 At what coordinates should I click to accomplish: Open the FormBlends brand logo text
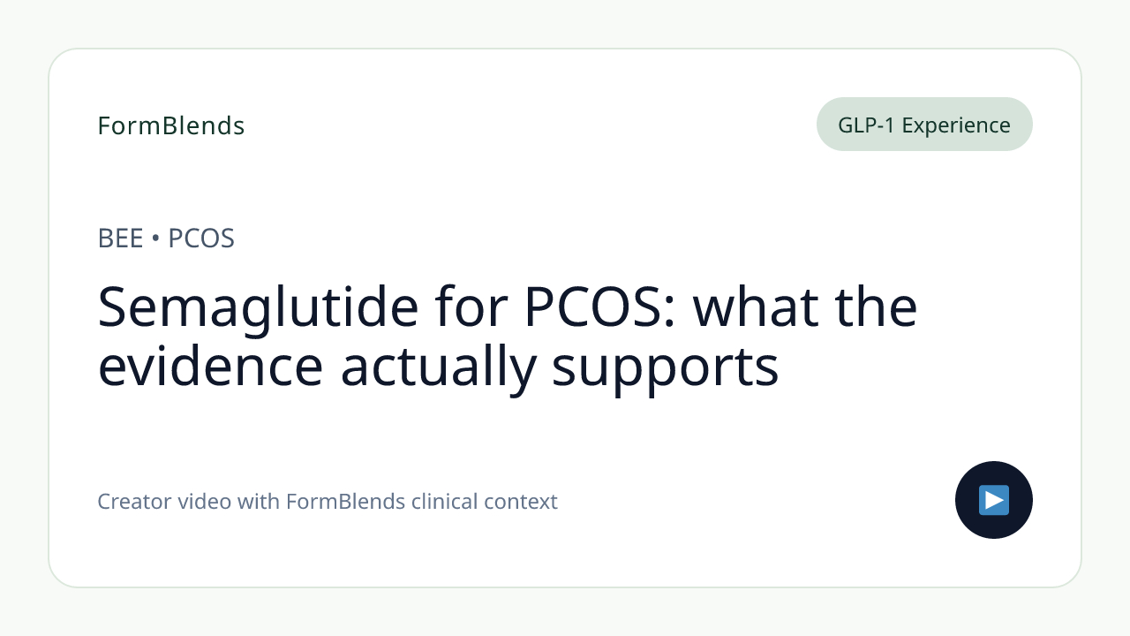click(171, 126)
